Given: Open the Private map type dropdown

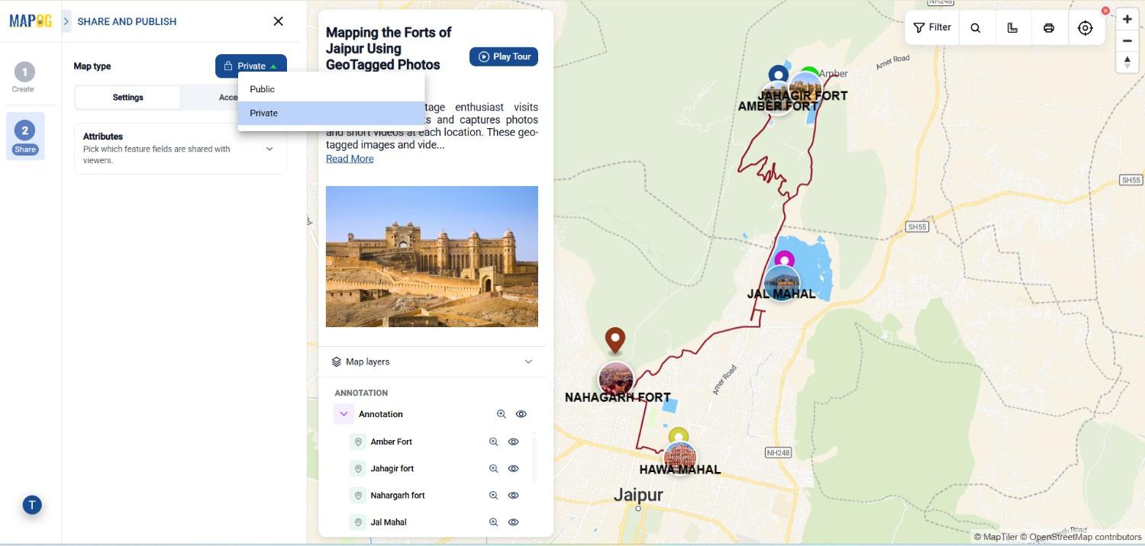Looking at the screenshot, I should coord(251,66).
